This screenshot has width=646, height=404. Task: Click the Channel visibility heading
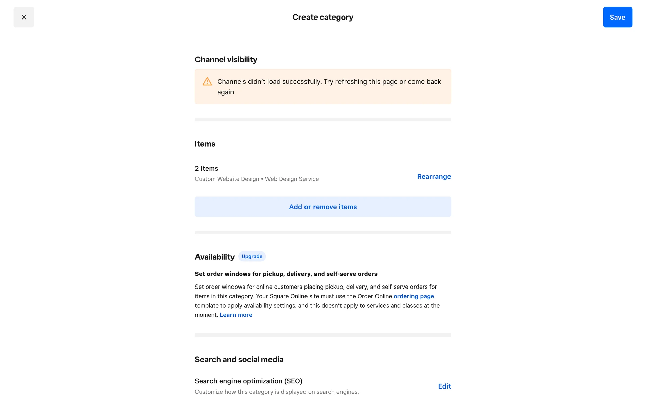click(x=226, y=60)
